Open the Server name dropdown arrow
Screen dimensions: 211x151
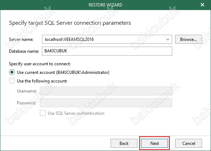pos(168,39)
